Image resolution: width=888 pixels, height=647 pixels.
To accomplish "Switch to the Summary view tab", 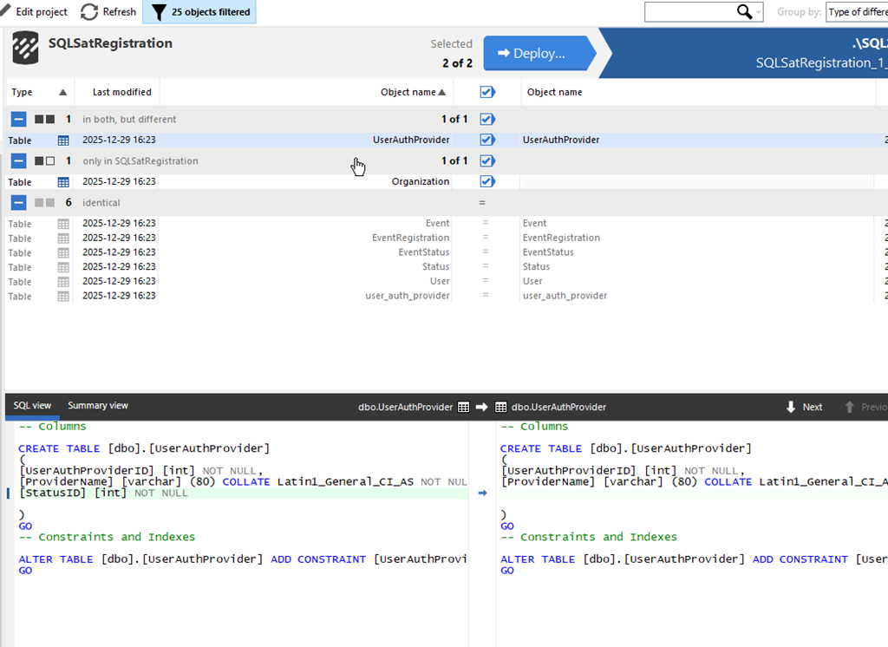I will pos(98,406).
